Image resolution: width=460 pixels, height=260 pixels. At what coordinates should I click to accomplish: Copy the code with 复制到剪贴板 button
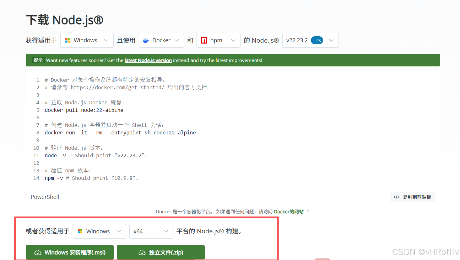(x=412, y=197)
